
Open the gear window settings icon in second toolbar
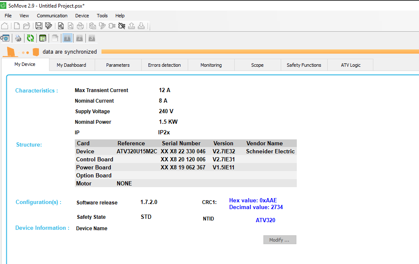[5, 38]
